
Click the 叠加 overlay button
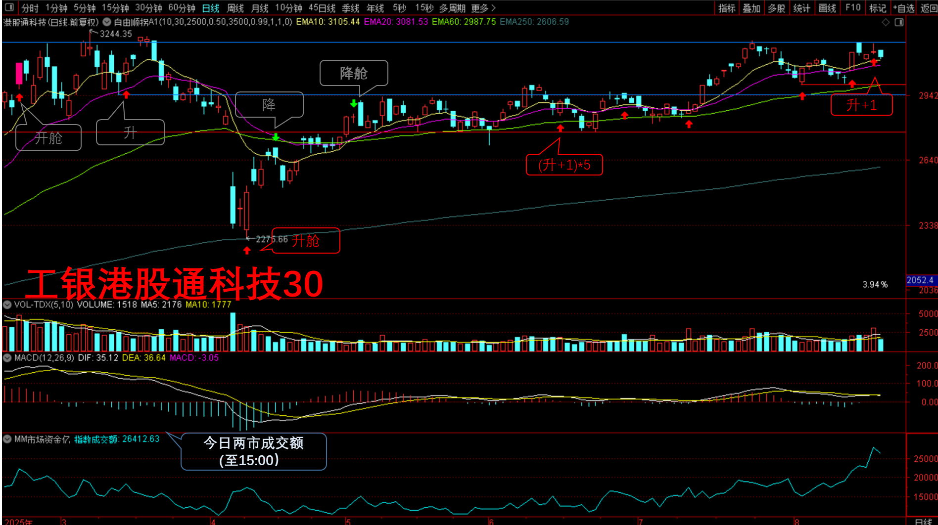click(x=751, y=8)
